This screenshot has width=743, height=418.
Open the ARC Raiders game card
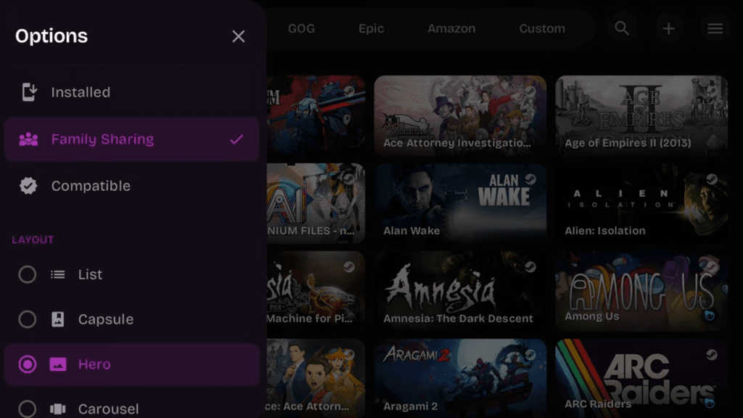click(641, 379)
